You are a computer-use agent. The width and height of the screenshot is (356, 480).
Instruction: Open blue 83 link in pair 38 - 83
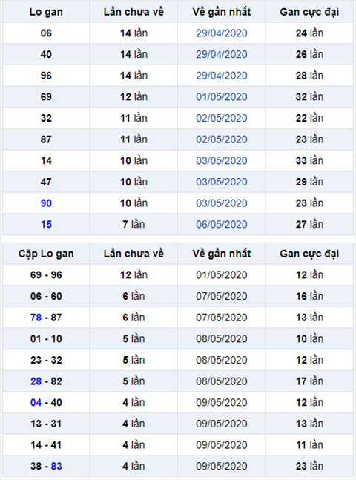point(56,466)
